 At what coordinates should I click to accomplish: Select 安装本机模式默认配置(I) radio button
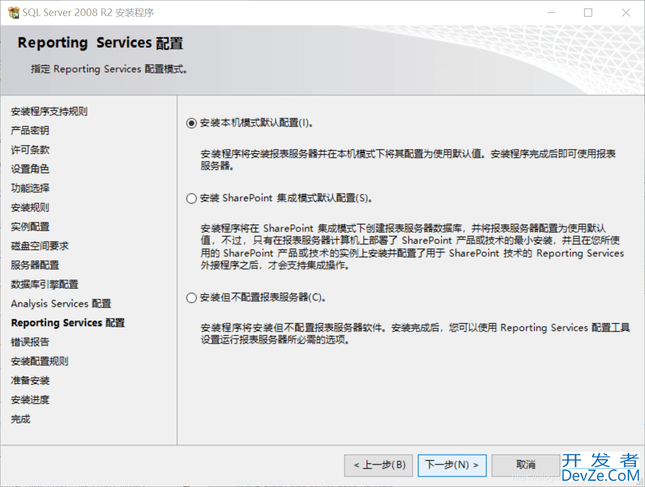tap(191, 123)
